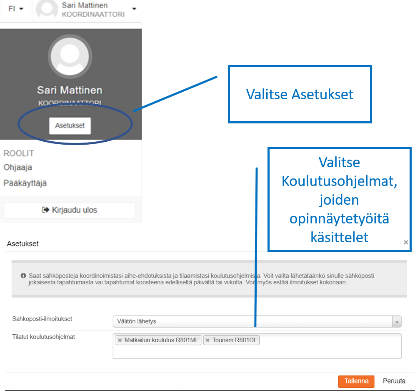Click the Tourism R801DL tag label

pyautogui.click(x=235, y=341)
